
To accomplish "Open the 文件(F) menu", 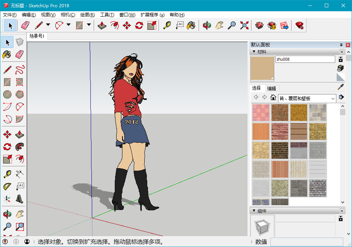I will click(9, 15).
